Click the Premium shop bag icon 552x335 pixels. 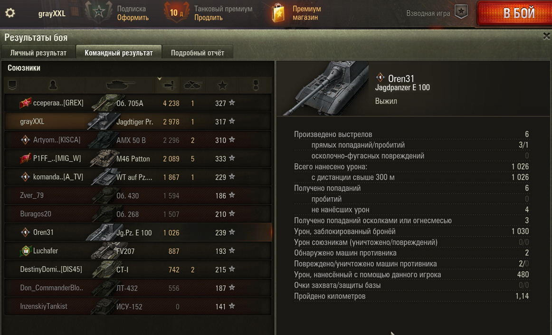pyautogui.click(x=278, y=13)
